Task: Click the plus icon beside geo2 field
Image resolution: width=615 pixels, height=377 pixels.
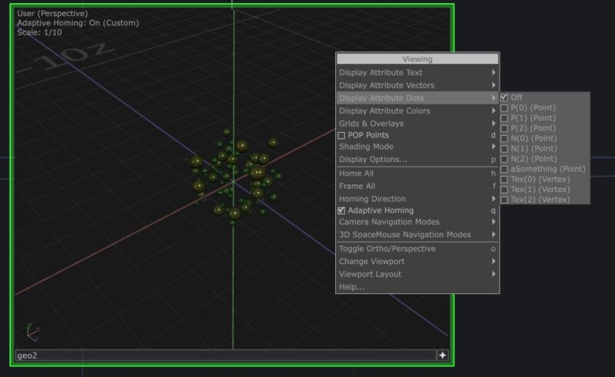Action: click(443, 355)
